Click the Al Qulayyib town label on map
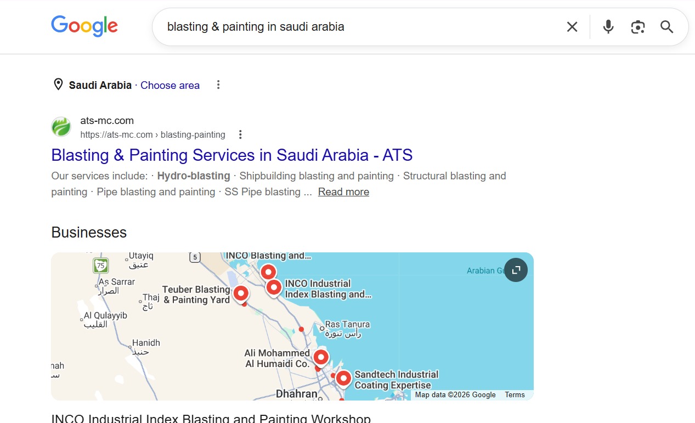 point(105,320)
